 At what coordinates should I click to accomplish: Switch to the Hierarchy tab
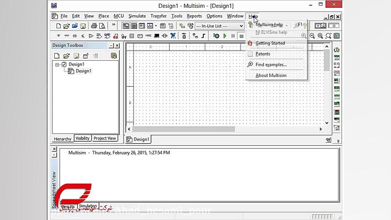pyautogui.click(x=63, y=139)
